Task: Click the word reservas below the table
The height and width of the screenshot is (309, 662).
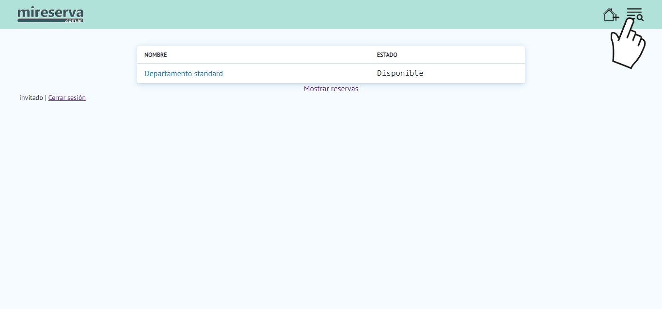Action: [345, 89]
